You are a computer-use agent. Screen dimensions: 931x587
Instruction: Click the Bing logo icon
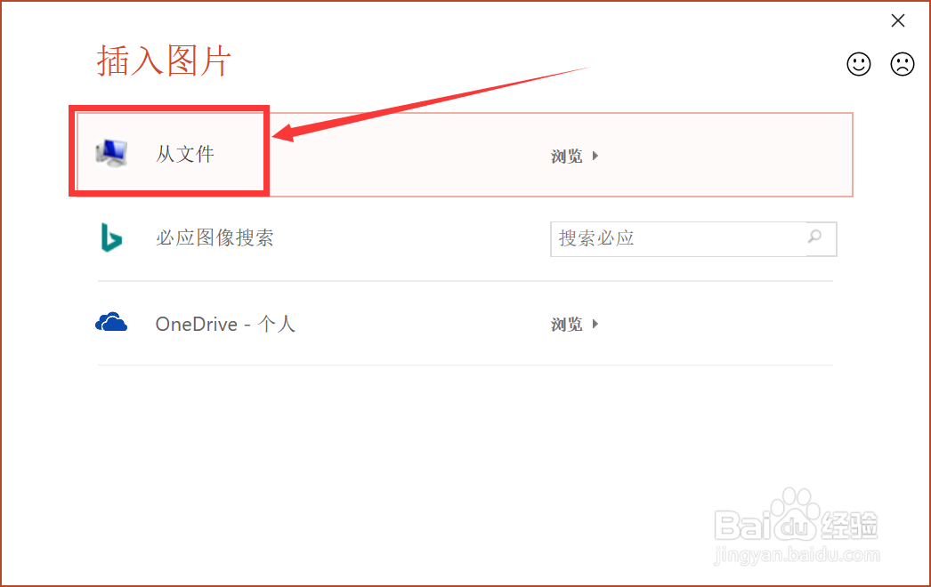point(111,237)
